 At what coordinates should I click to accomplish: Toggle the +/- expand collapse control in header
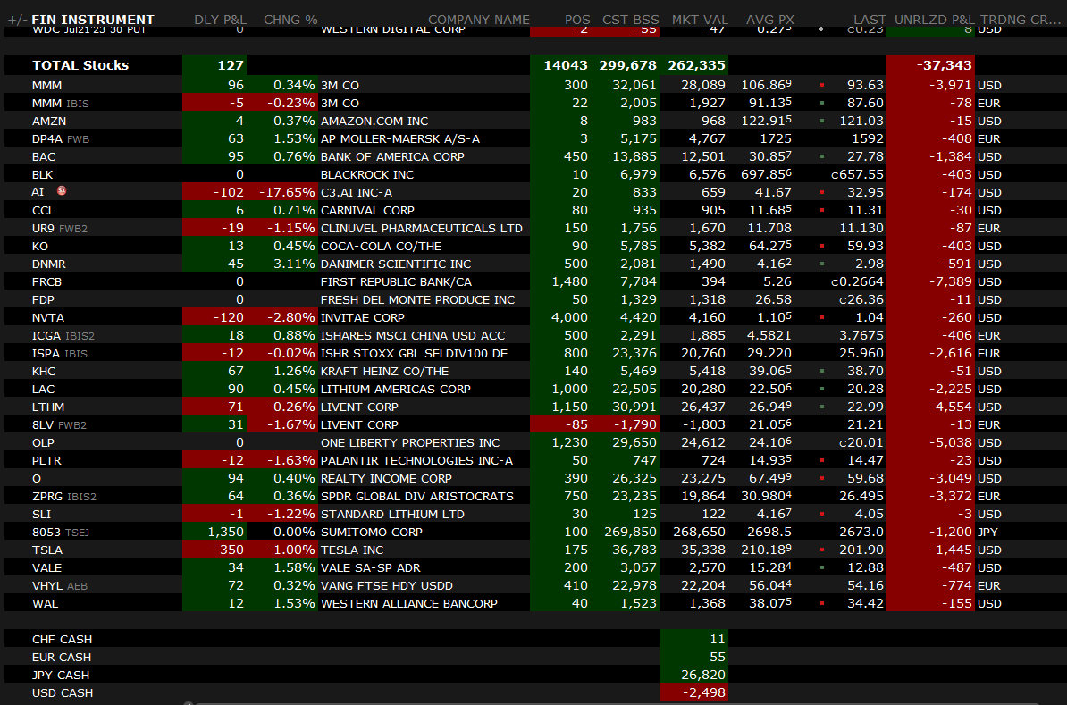click(15, 20)
